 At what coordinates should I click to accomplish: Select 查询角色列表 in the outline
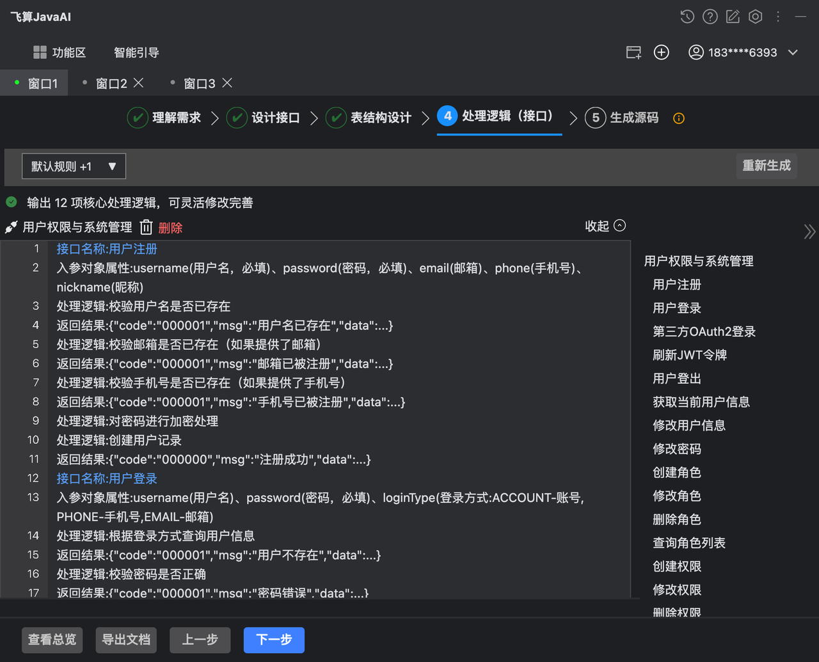[689, 543]
